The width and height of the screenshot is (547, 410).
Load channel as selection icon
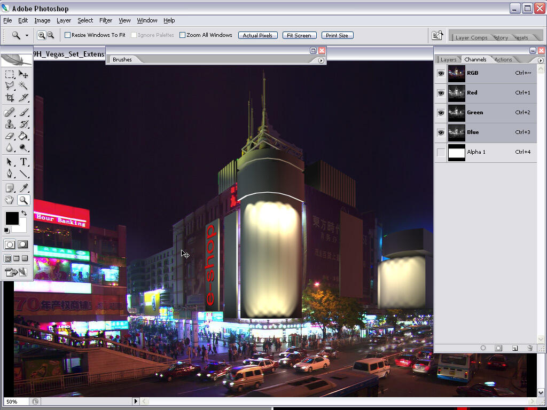tap(483, 348)
